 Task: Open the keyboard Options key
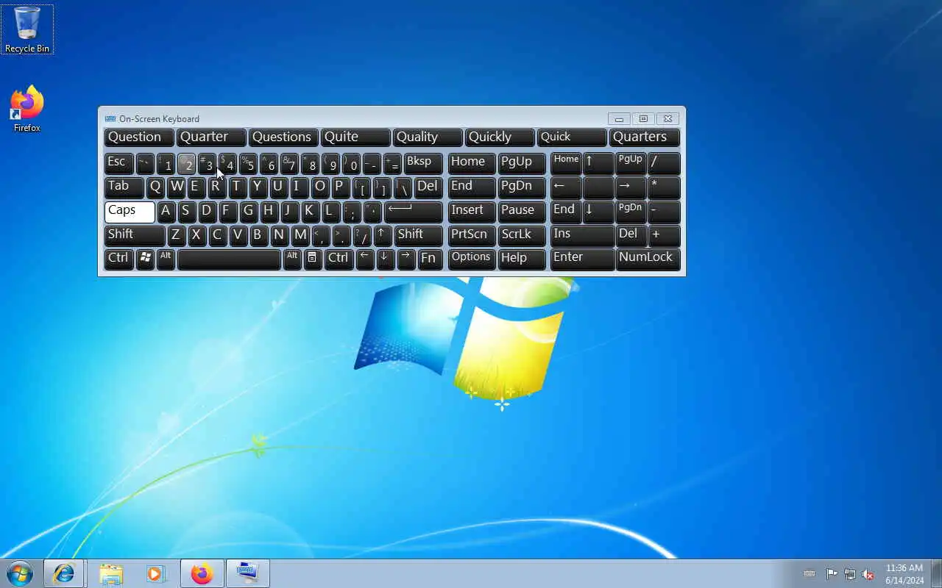point(472,259)
